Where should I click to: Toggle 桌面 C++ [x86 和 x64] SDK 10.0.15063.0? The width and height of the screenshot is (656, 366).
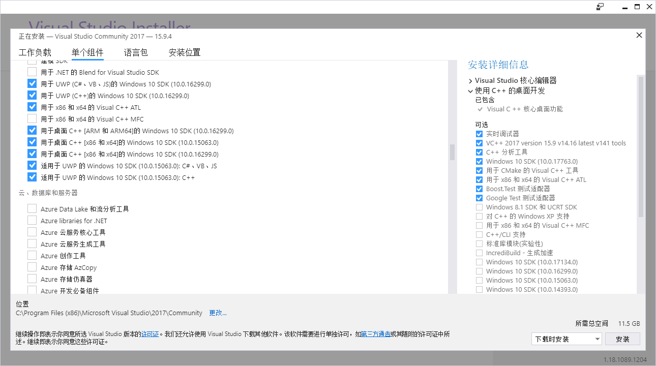click(x=32, y=142)
